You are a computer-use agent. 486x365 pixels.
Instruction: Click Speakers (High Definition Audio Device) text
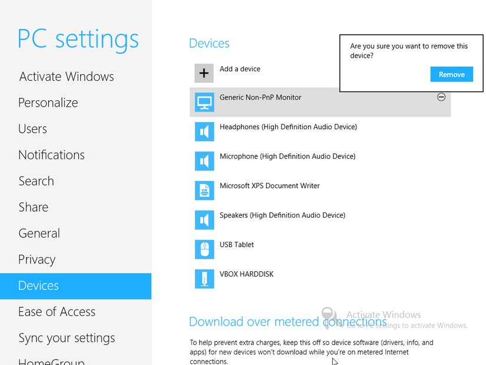(282, 215)
